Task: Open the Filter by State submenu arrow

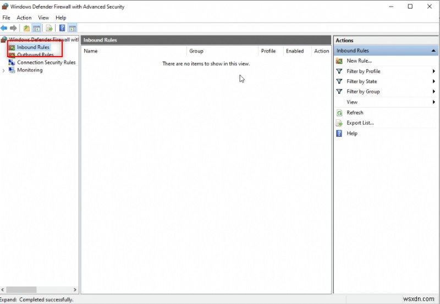Action: (434, 81)
